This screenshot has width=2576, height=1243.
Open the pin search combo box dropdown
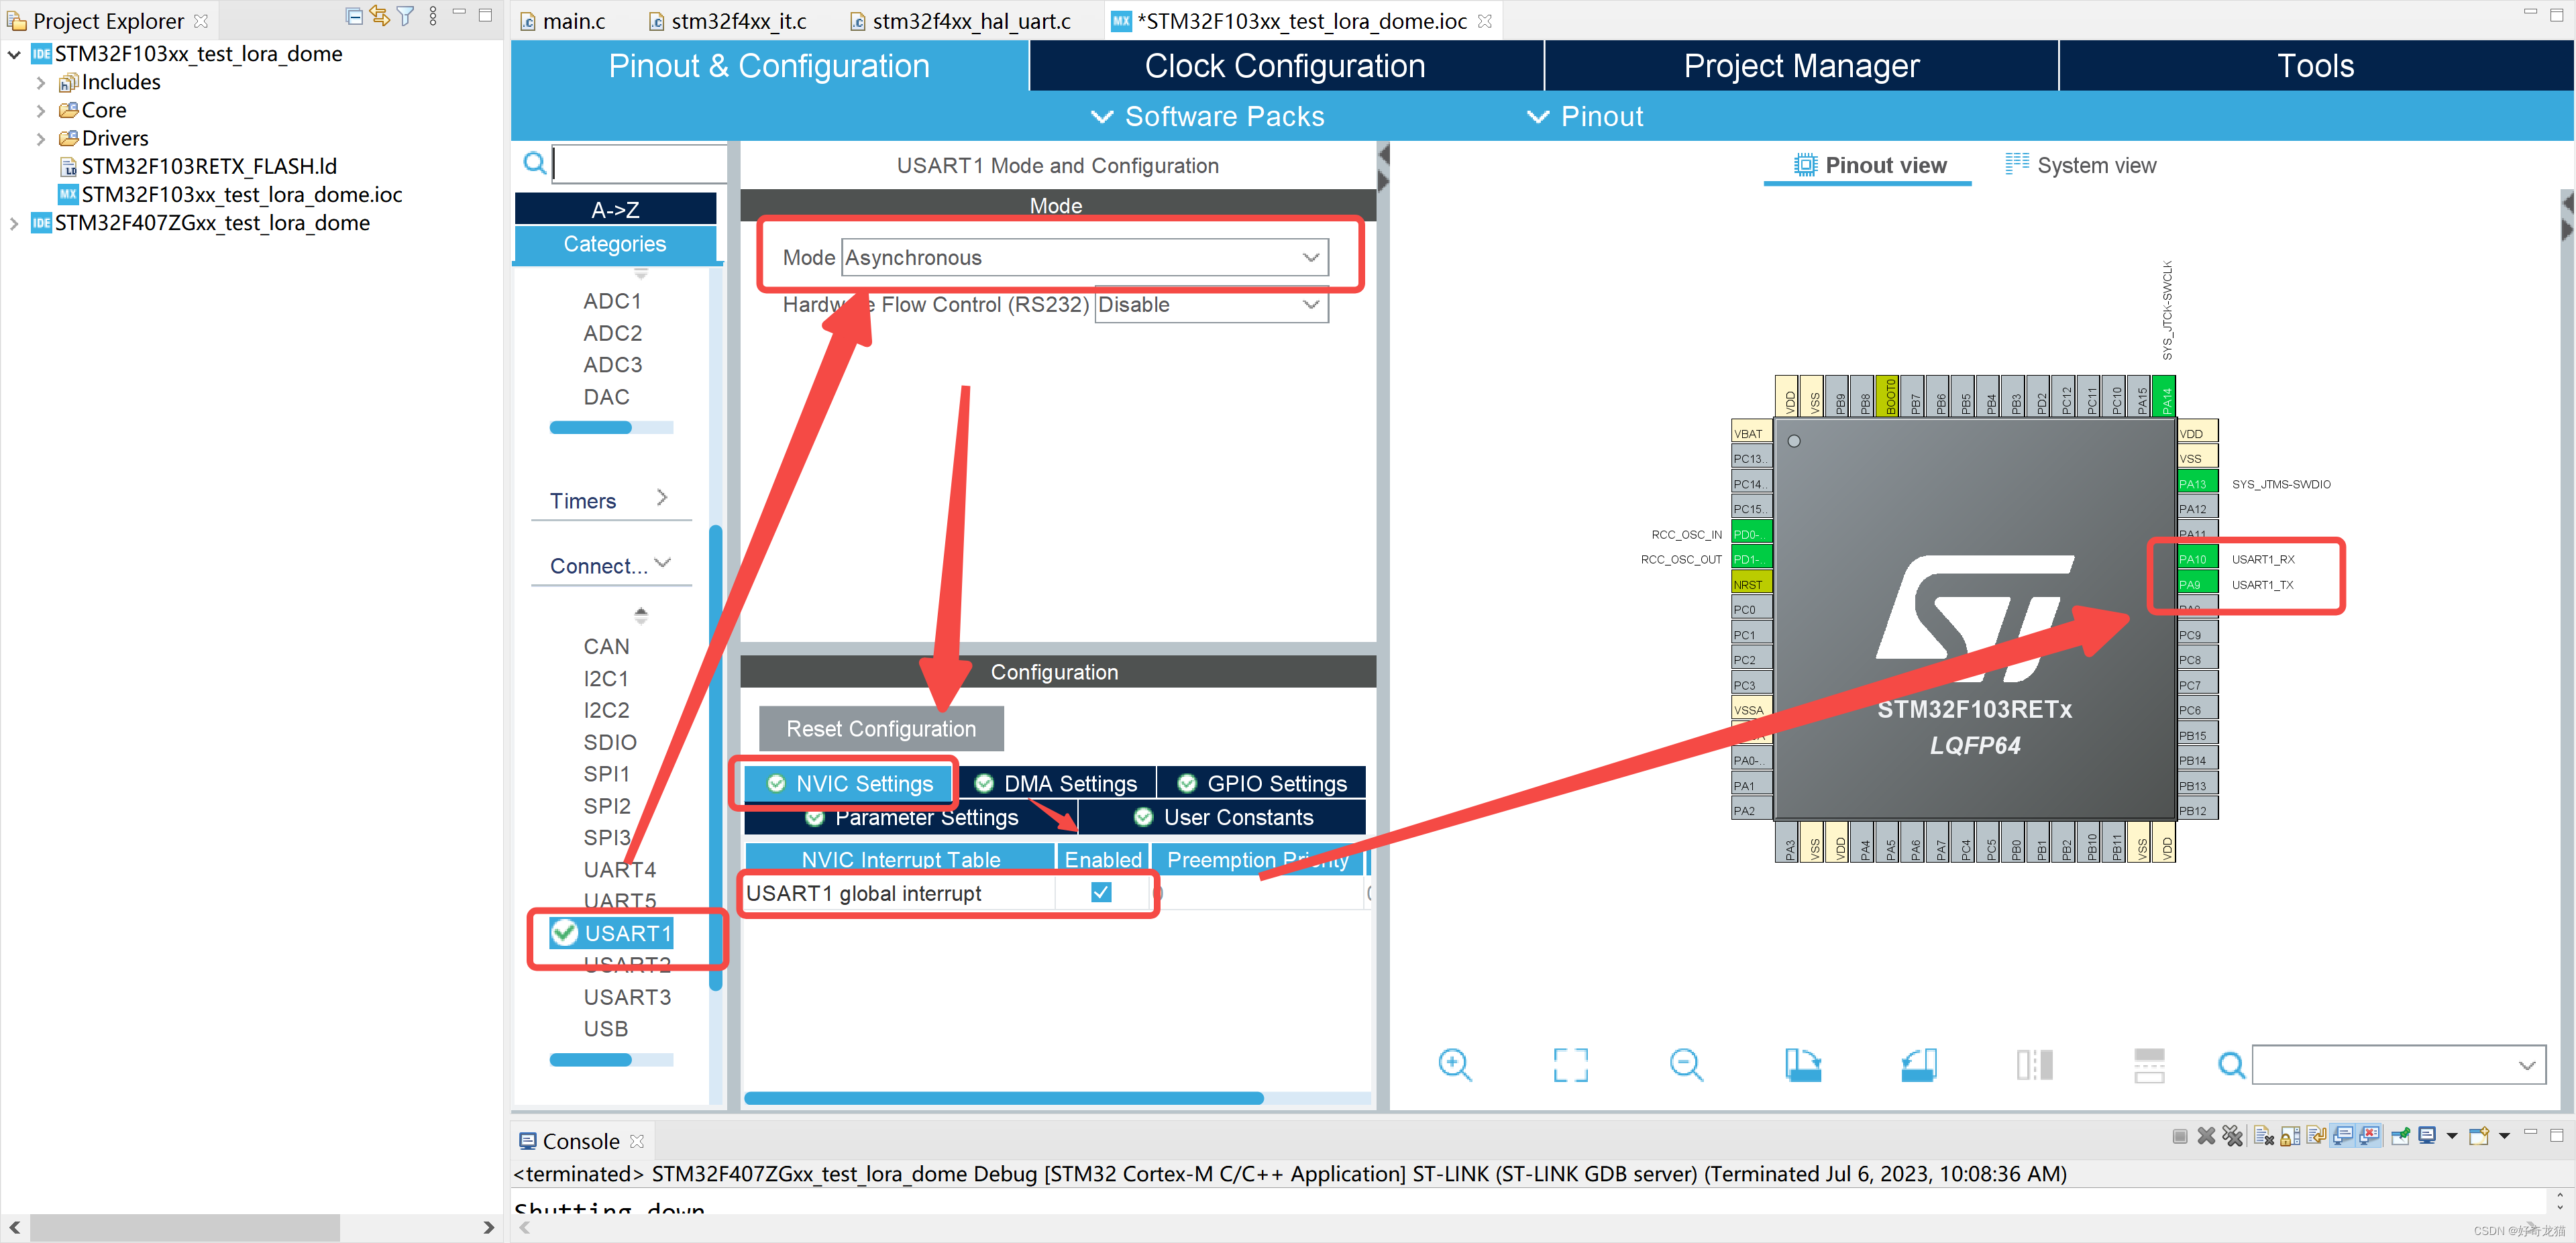tap(2526, 1065)
